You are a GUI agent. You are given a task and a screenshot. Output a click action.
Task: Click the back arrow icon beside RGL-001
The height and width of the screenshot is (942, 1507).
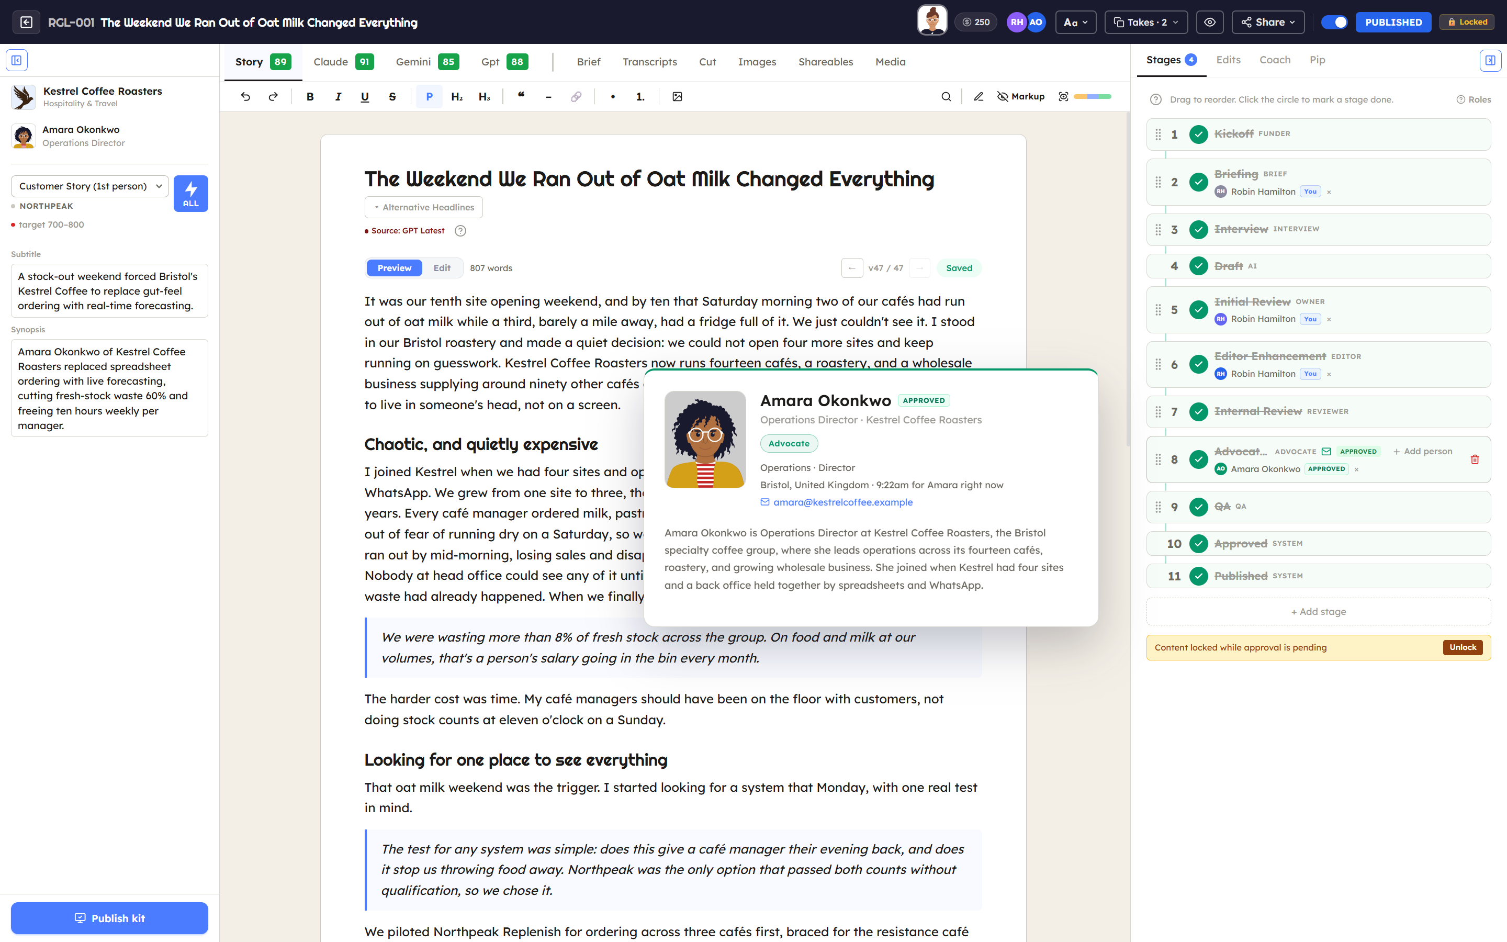click(x=26, y=22)
